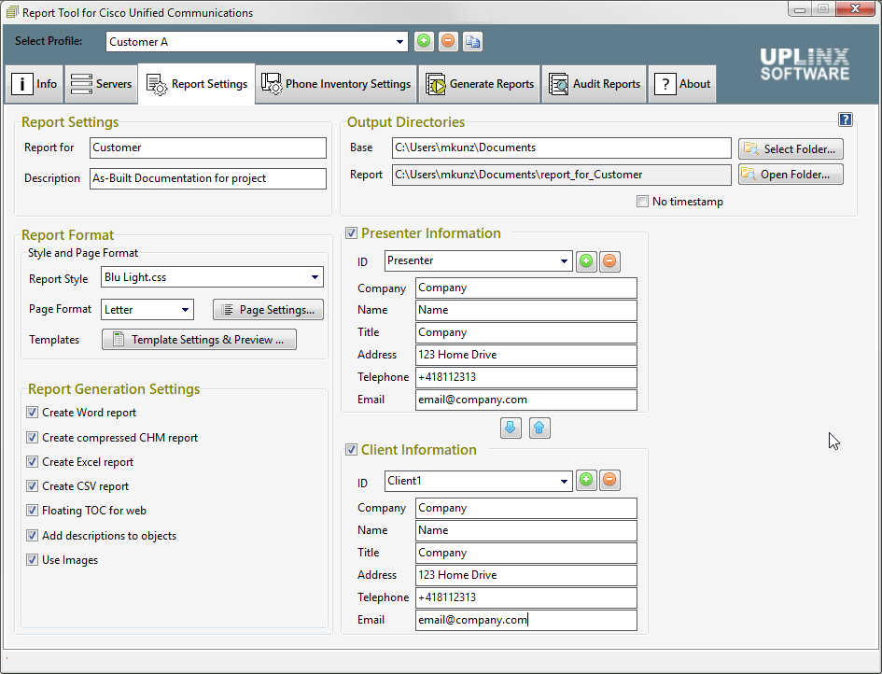Image resolution: width=882 pixels, height=674 pixels.
Task: Toggle Create CSV report checkbox
Action: pyautogui.click(x=32, y=486)
